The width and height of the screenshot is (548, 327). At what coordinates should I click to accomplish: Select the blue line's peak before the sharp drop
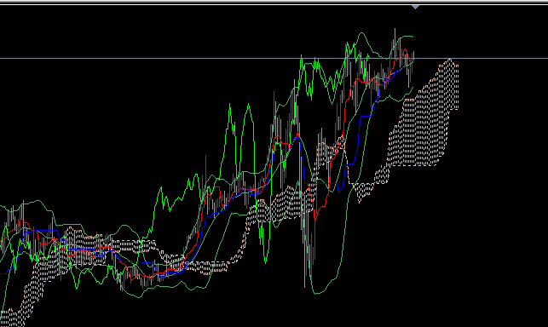tap(297, 139)
